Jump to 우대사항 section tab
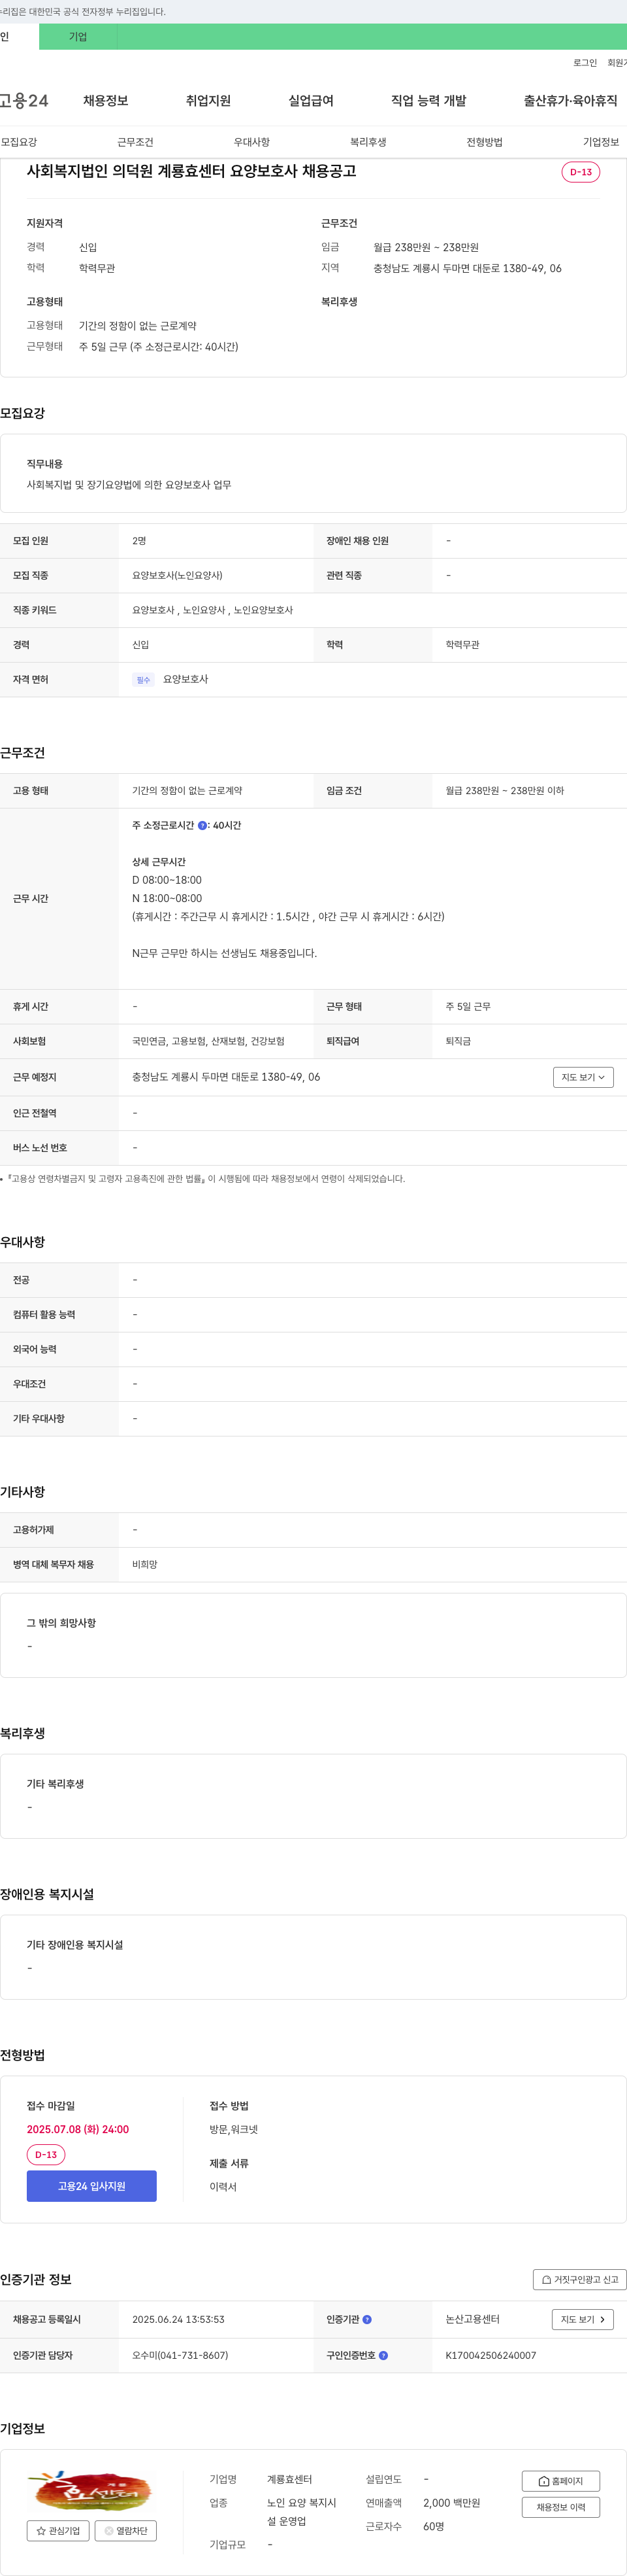Screen dimensions: 627x2576 coord(251,142)
